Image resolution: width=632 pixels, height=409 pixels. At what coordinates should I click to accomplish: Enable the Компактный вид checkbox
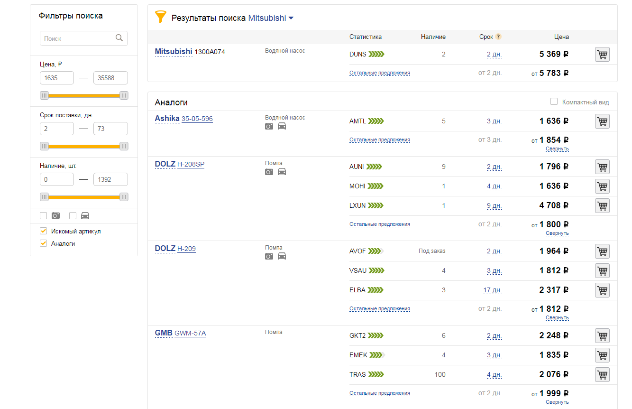(x=554, y=102)
